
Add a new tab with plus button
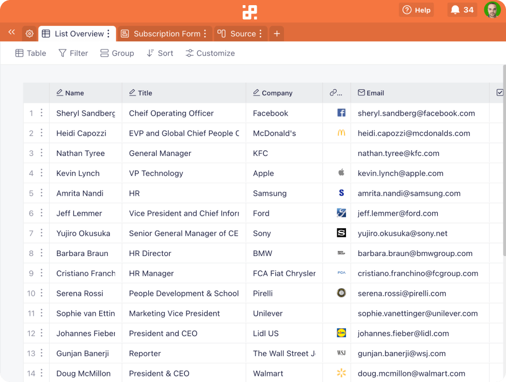277,34
